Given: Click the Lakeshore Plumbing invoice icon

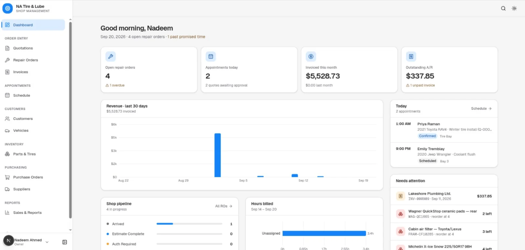Looking at the screenshot, I should pos(401,196).
